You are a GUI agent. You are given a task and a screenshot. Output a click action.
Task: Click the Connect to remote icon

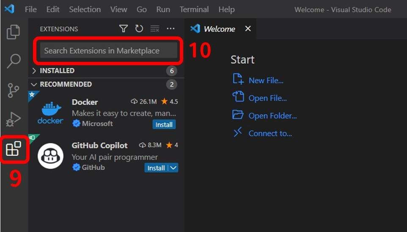point(238,132)
